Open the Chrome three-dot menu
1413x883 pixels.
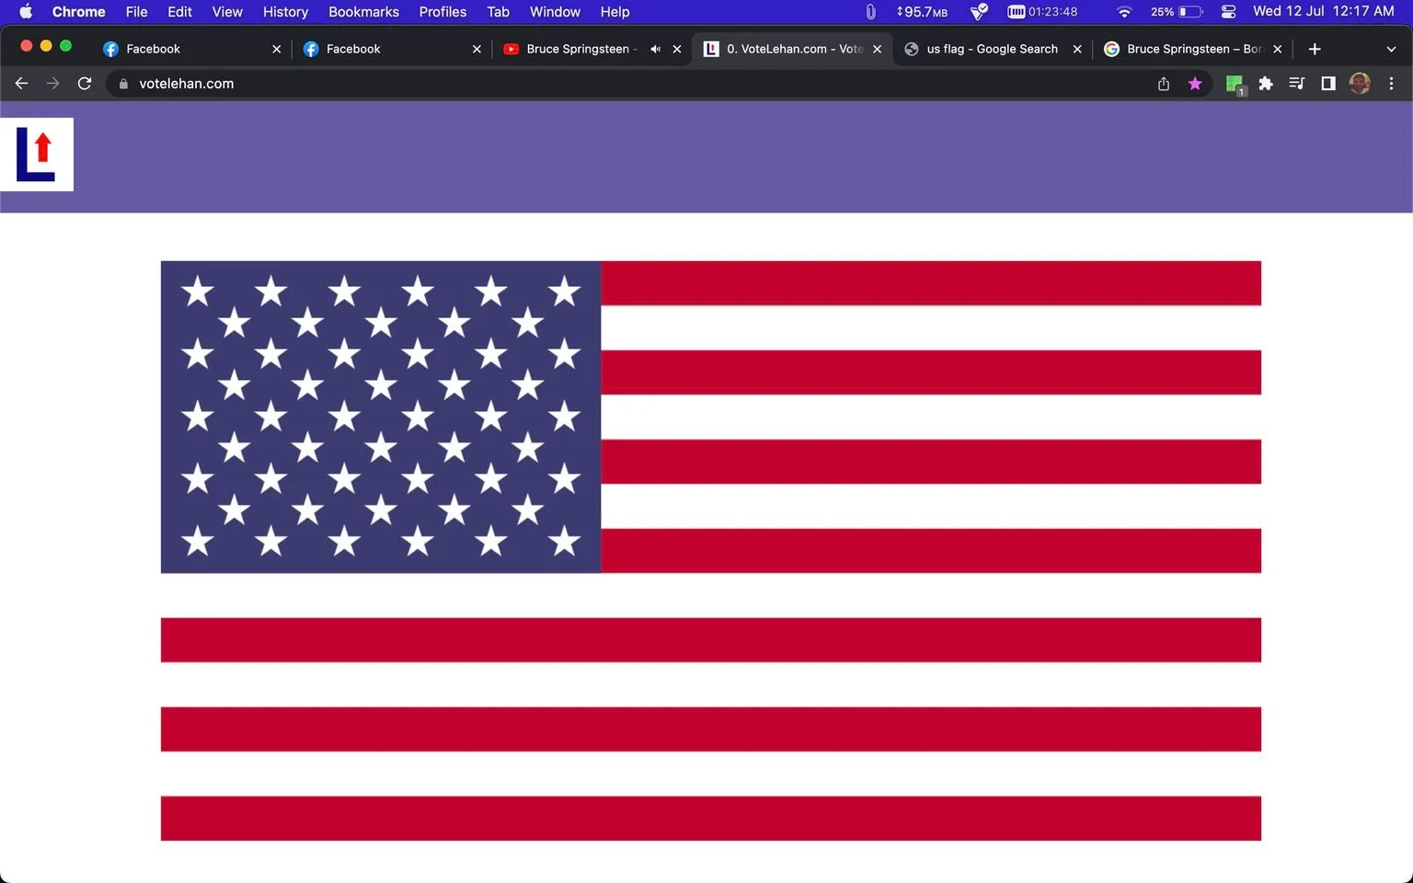pyautogui.click(x=1391, y=84)
